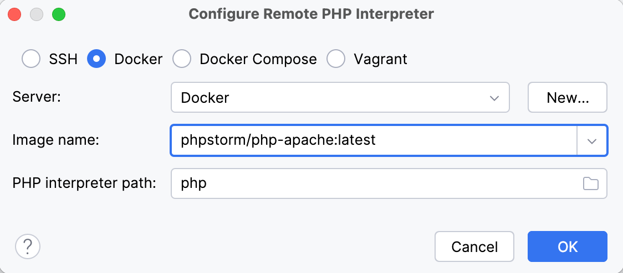Click the "Server:" label

pyautogui.click(x=36, y=98)
